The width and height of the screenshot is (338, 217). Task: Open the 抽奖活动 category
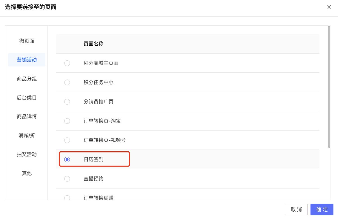27,154
